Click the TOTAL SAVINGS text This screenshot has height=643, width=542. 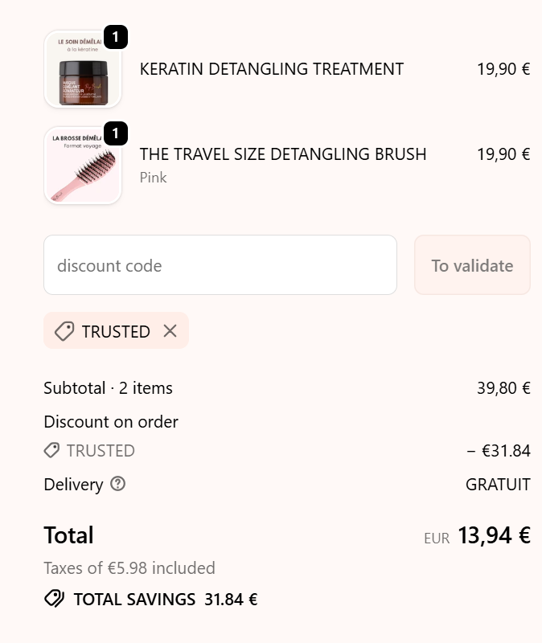134,599
